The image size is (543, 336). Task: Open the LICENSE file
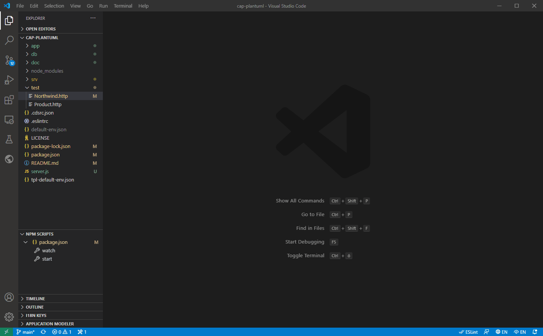pyautogui.click(x=61, y=138)
